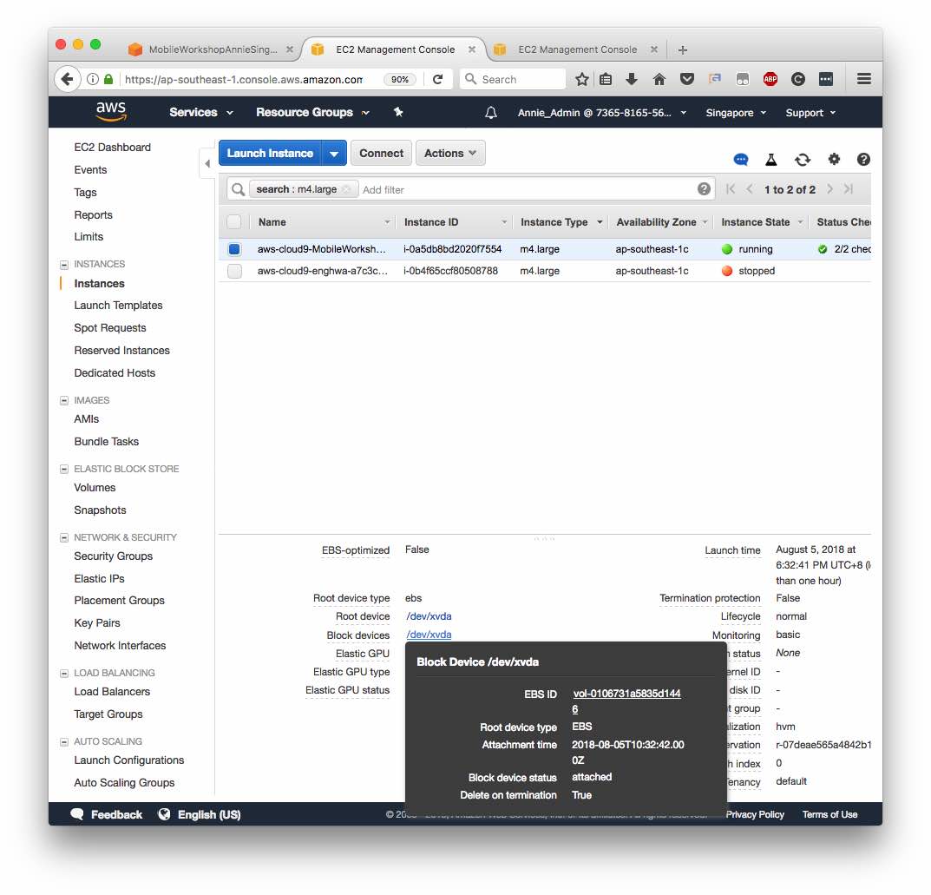931x895 pixels.
Task: Click the browser Search box
Action: (x=513, y=79)
